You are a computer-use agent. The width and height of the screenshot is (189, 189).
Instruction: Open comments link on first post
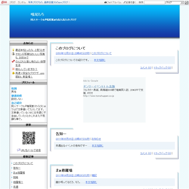[146, 68]
